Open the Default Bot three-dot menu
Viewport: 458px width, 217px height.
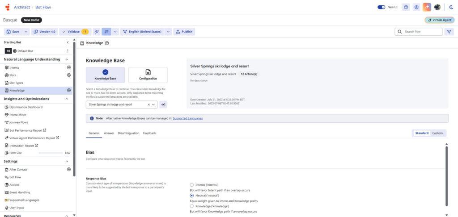point(68,51)
